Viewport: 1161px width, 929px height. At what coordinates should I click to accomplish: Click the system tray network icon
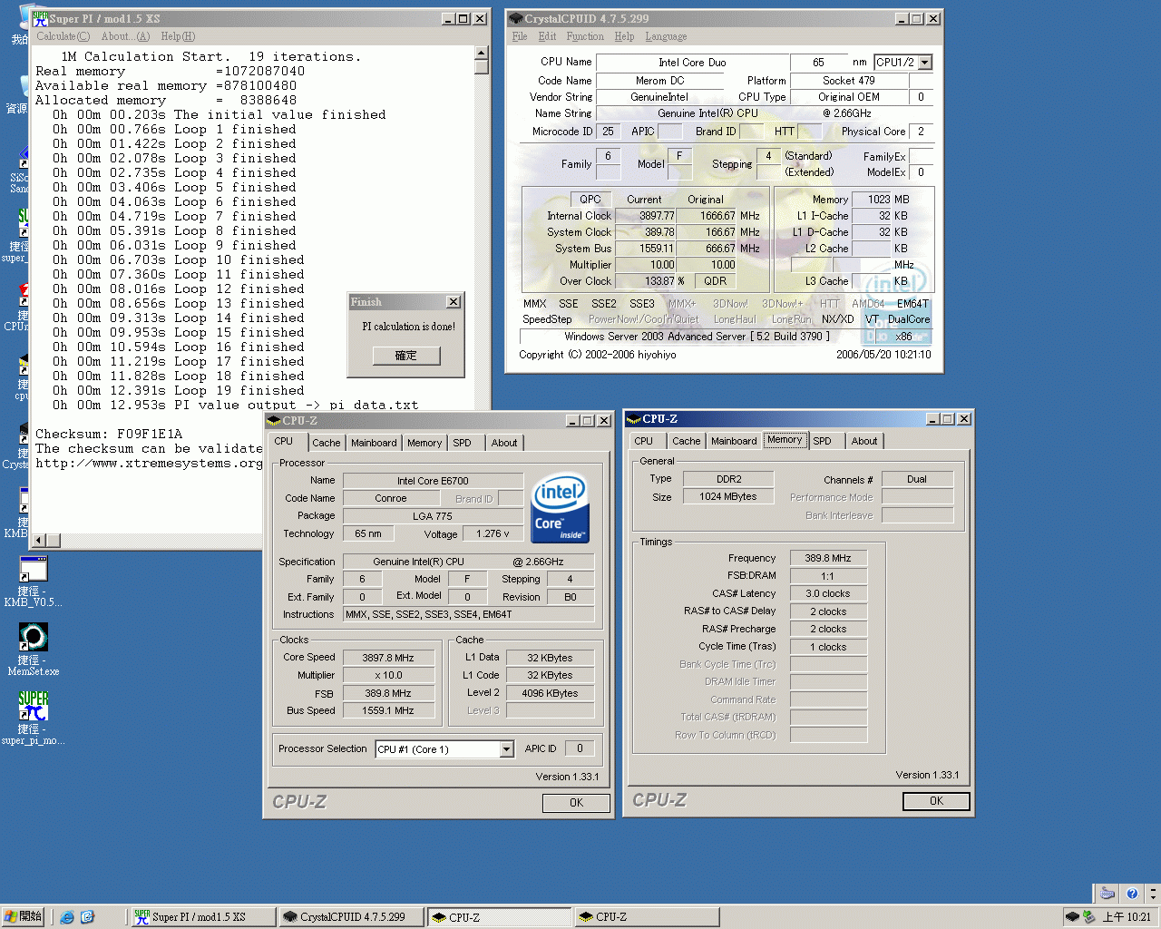click(1088, 917)
